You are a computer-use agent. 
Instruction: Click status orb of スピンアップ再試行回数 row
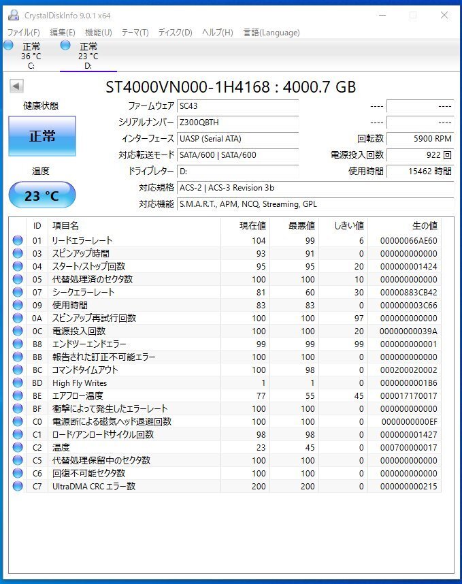click(18, 318)
